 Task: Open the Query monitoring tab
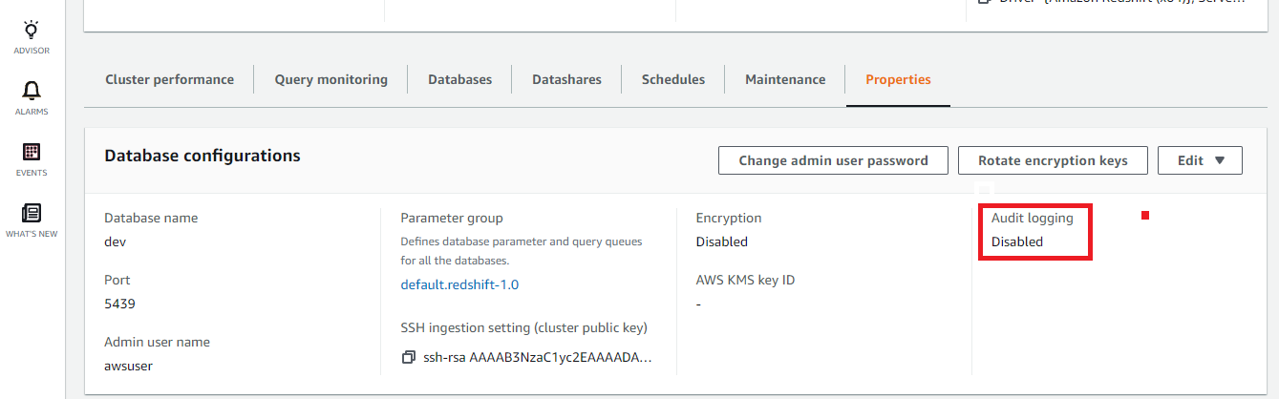point(330,79)
